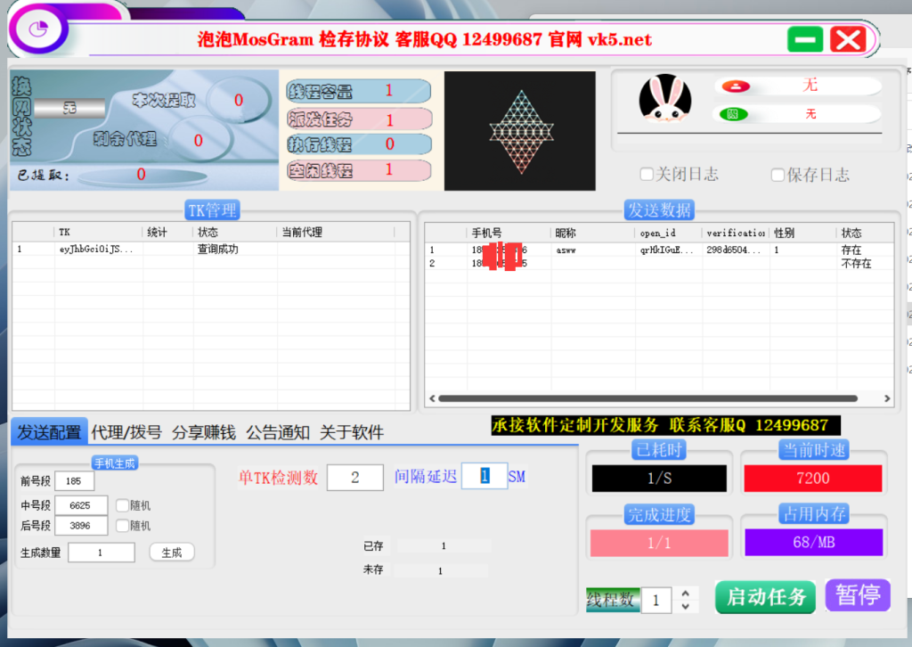Enable the 关闭日志 checkbox

click(x=647, y=174)
